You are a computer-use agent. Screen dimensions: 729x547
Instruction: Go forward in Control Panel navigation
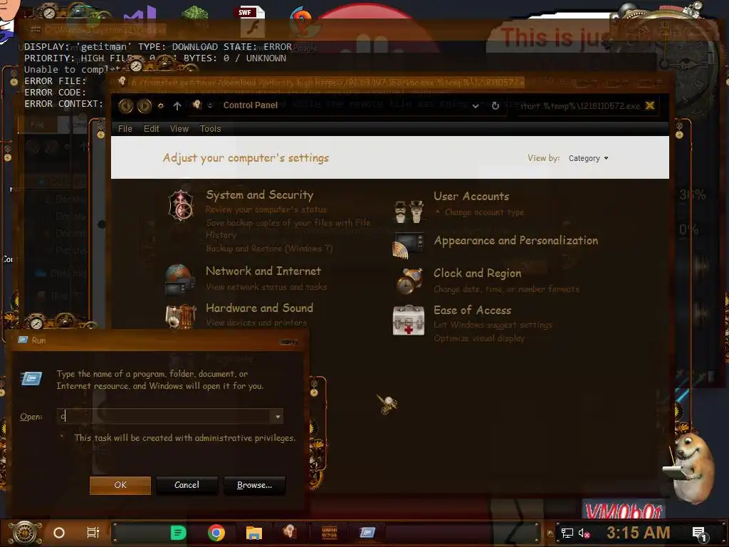click(144, 106)
